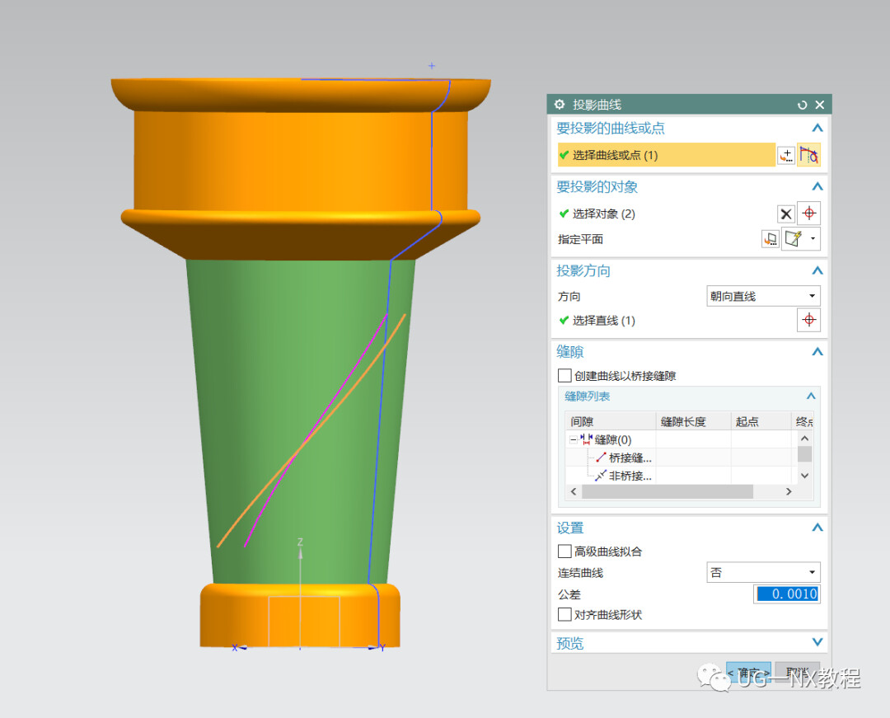Image resolution: width=890 pixels, height=718 pixels.
Task: Enable 创建曲线以桥接缝隙 checkbox
Action: [x=564, y=376]
